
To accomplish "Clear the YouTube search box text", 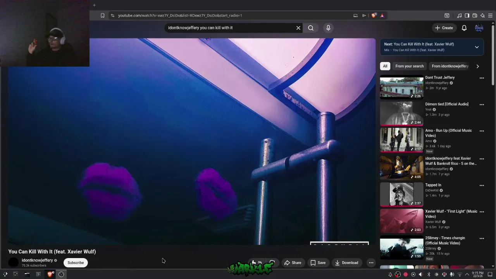I will pyautogui.click(x=298, y=28).
